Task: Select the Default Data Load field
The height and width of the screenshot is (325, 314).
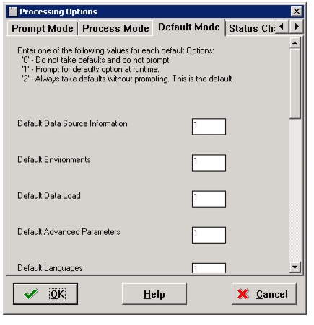Action: point(209,199)
